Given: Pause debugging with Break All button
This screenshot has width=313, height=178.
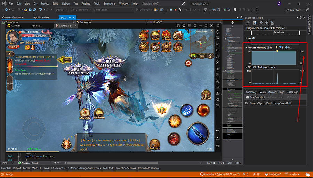Looking at the screenshot, I should 171,10.
